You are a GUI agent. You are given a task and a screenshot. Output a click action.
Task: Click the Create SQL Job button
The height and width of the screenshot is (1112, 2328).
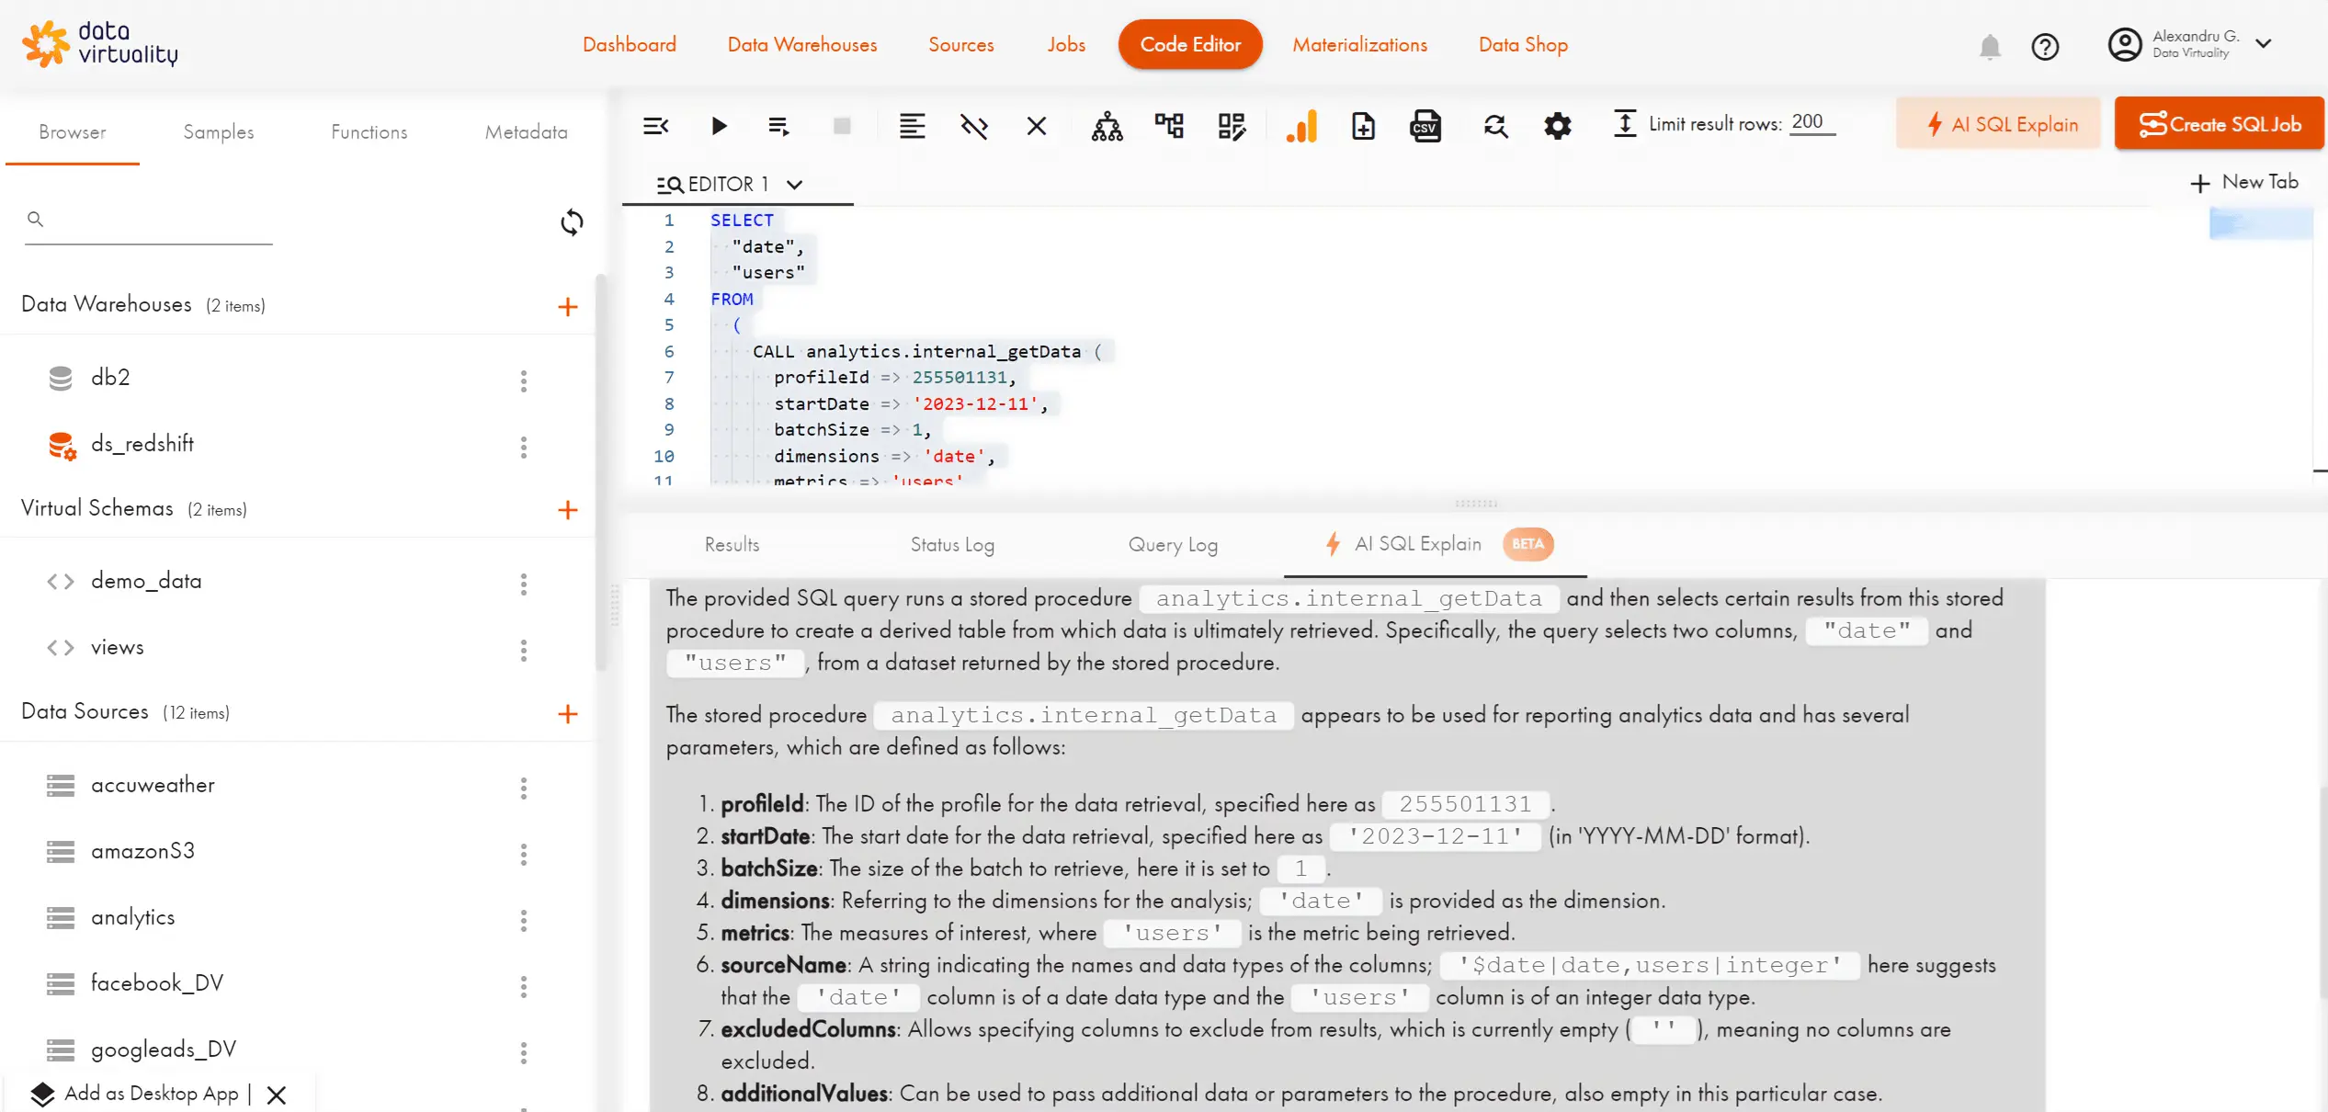[x=2219, y=124]
